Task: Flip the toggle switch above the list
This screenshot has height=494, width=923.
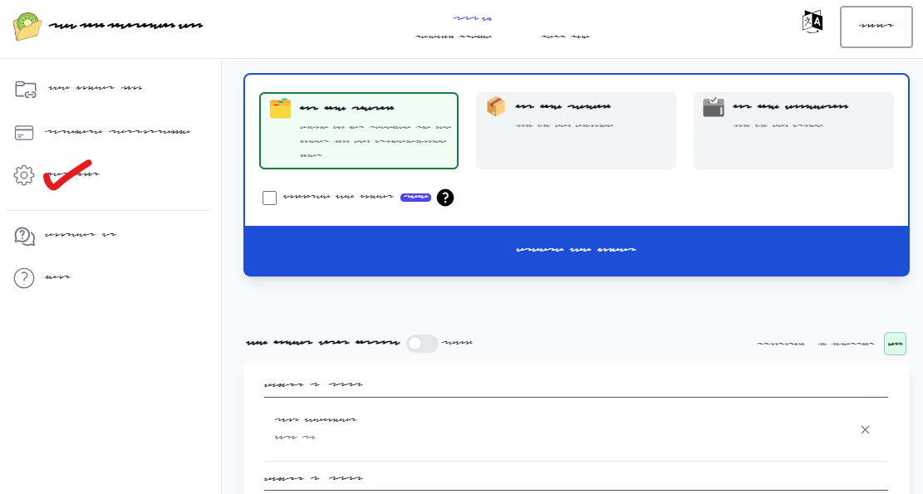Action: point(422,343)
